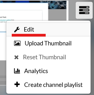Click the gray backdrop right of the menu

coord(92,57)
